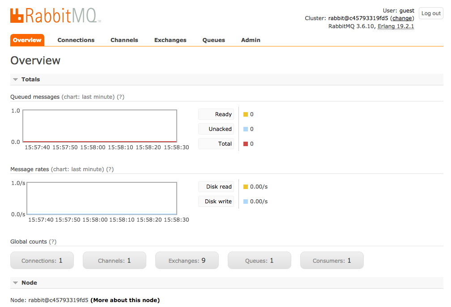Open help (?) for Message rates
The height and width of the screenshot is (307, 451).
point(110,169)
